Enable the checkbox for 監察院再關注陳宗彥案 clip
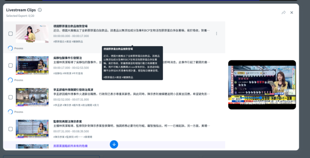 [x=10, y=129]
